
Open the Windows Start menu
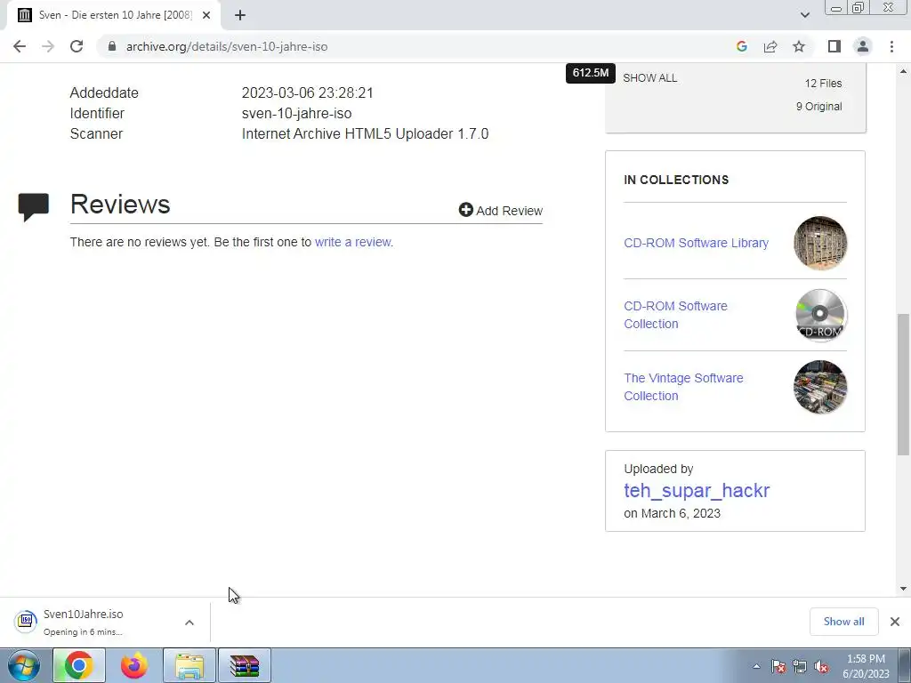tap(24, 665)
